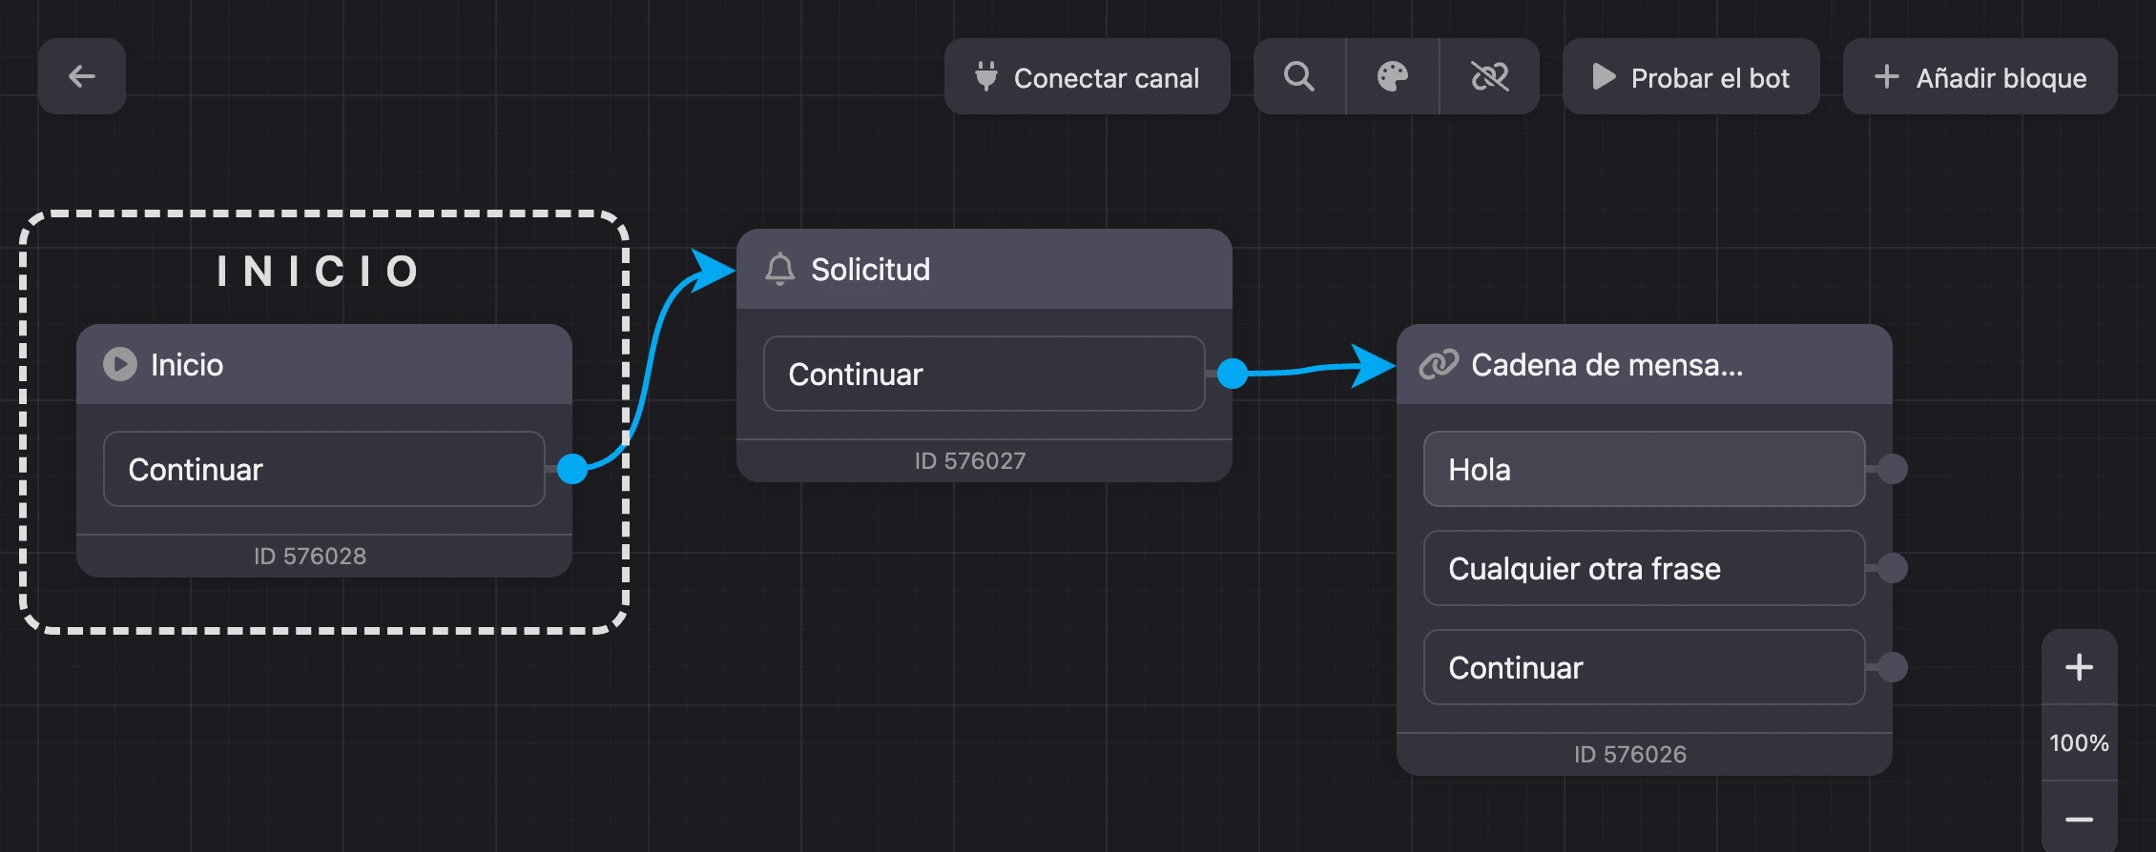Select the Cadena de mensa... block title
The width and height of the screenshot is (2156, 852).
tap(1607, 364)
